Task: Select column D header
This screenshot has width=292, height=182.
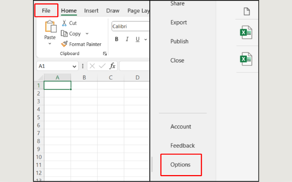Action: [x=137, y=77]
